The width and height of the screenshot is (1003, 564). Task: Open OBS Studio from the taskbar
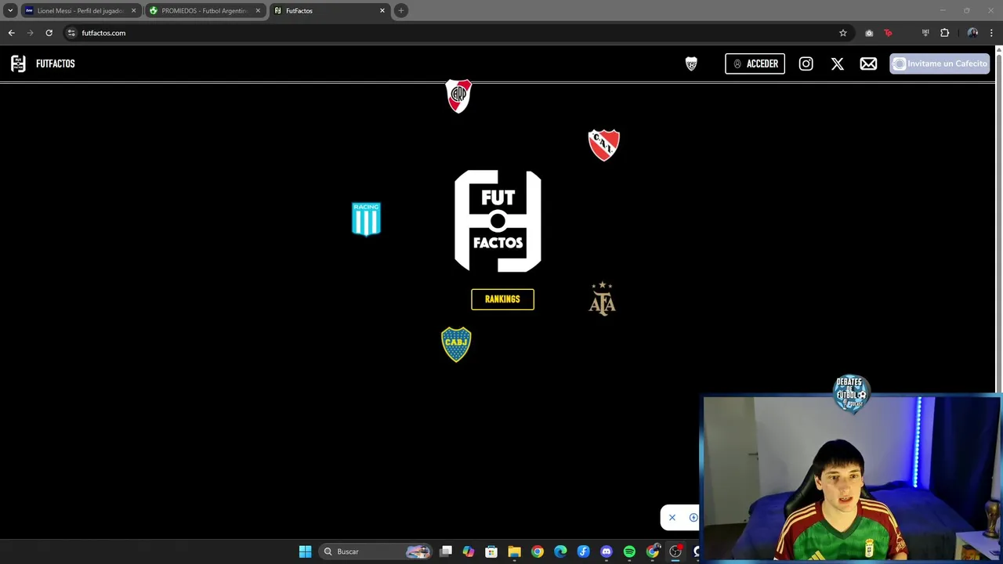pyautogui.click(x=675, y=551)
